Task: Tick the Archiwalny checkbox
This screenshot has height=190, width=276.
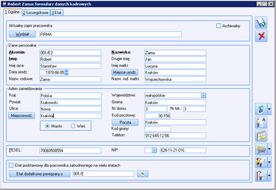Action: pos(219,26)
